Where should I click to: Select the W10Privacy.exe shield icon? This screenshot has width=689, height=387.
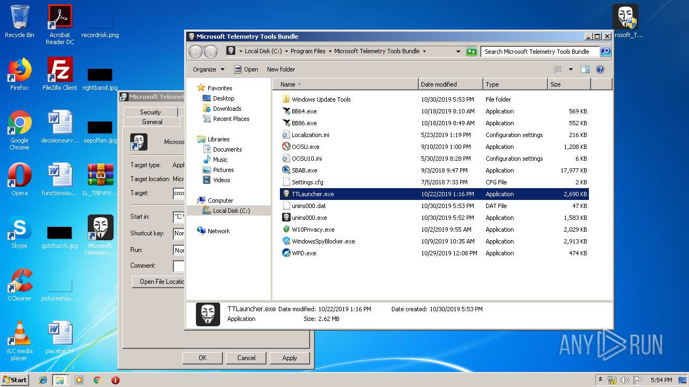[286, 230]
